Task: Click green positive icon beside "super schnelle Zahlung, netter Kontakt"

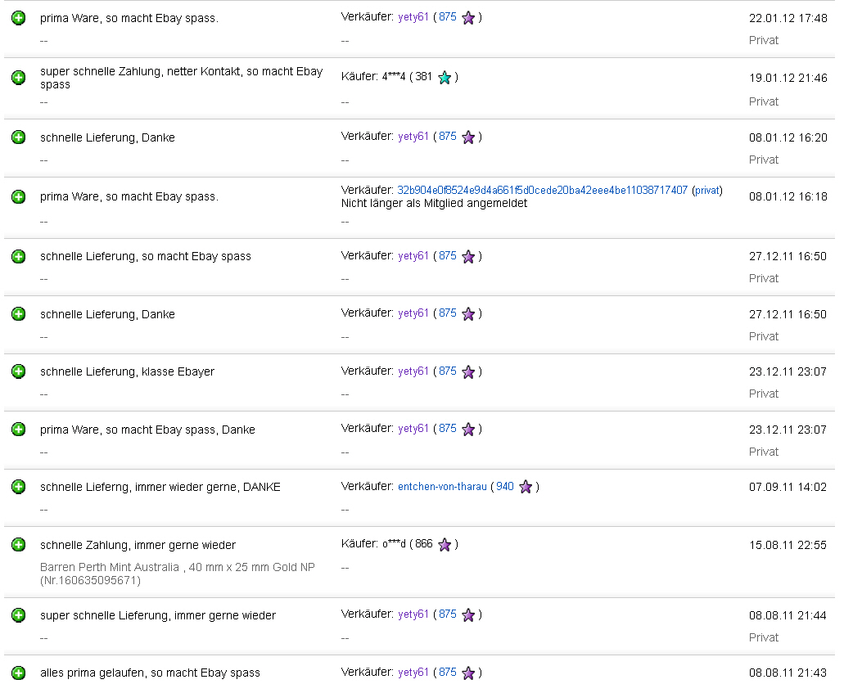Action: click(18, 78)
